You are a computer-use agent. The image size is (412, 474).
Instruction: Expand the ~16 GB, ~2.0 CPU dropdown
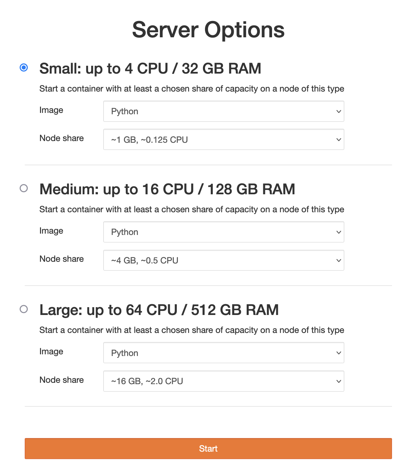click(x=224, y=381)
